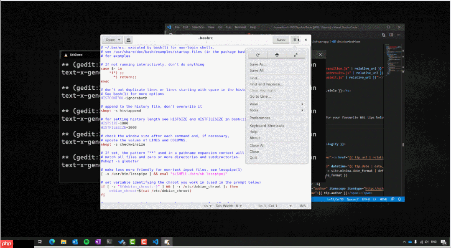Click the print icon in gedit's menu popup

(277, 55)
